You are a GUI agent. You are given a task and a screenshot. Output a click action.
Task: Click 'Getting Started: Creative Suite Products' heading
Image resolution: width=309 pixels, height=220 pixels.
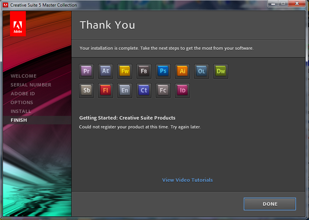(x=127, y=118)
